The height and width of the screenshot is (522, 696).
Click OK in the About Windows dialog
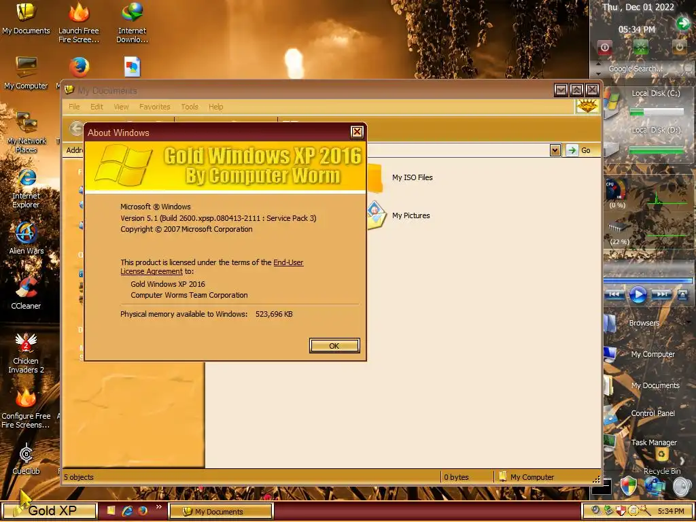(334, 346)
